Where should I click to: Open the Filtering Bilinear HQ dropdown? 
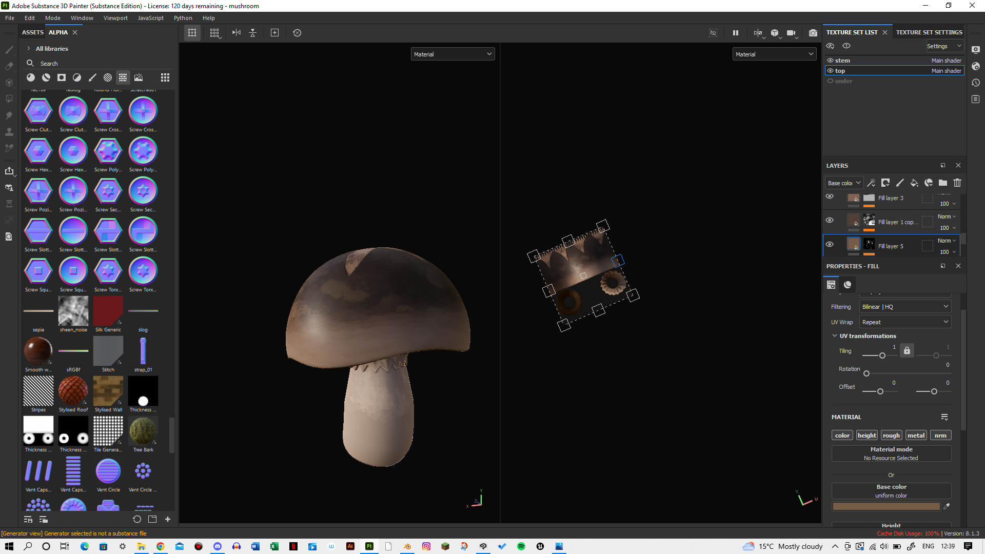tap(905, 307)
